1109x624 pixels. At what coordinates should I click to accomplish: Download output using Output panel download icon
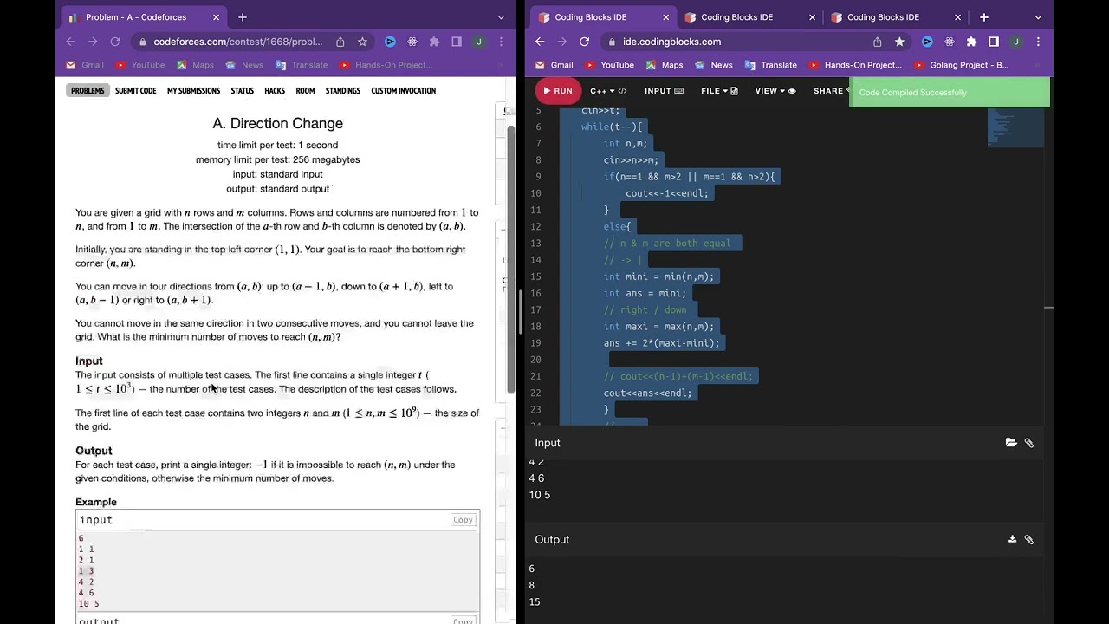[1012, 539]
